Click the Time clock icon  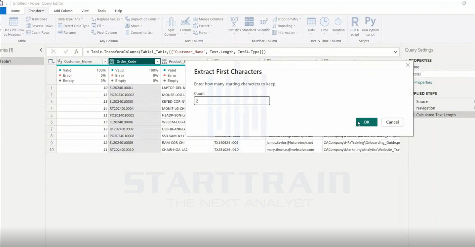coord(324,22)
